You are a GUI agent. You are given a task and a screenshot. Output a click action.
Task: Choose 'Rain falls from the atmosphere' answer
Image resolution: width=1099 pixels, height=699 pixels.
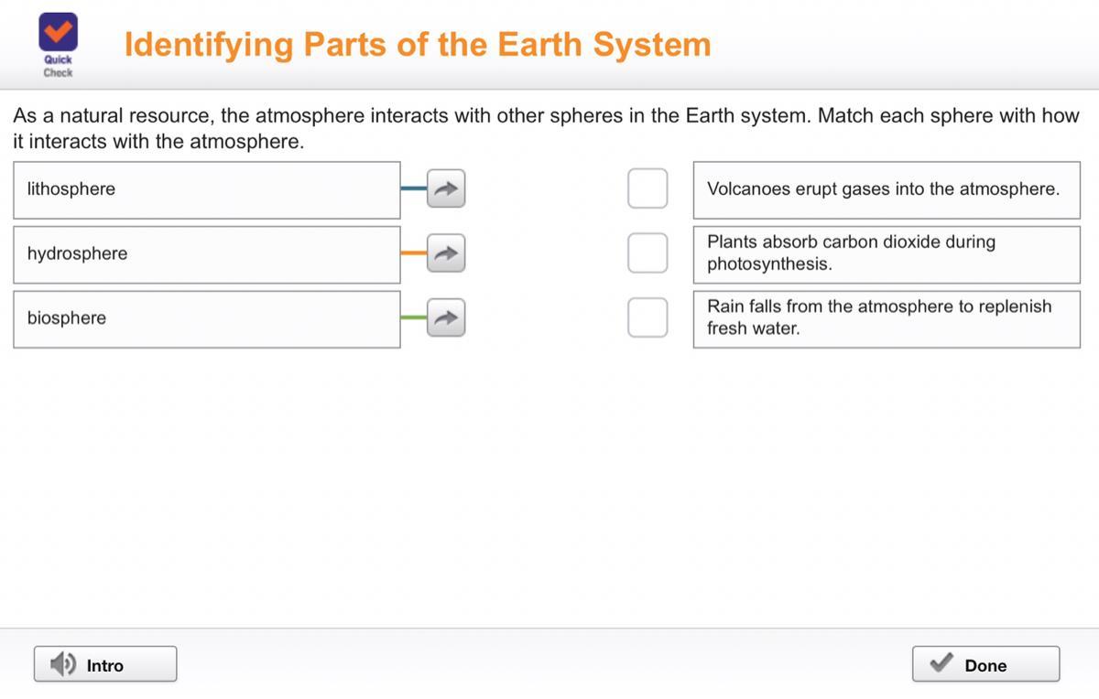pyautogui.click(x=886, y=317)
